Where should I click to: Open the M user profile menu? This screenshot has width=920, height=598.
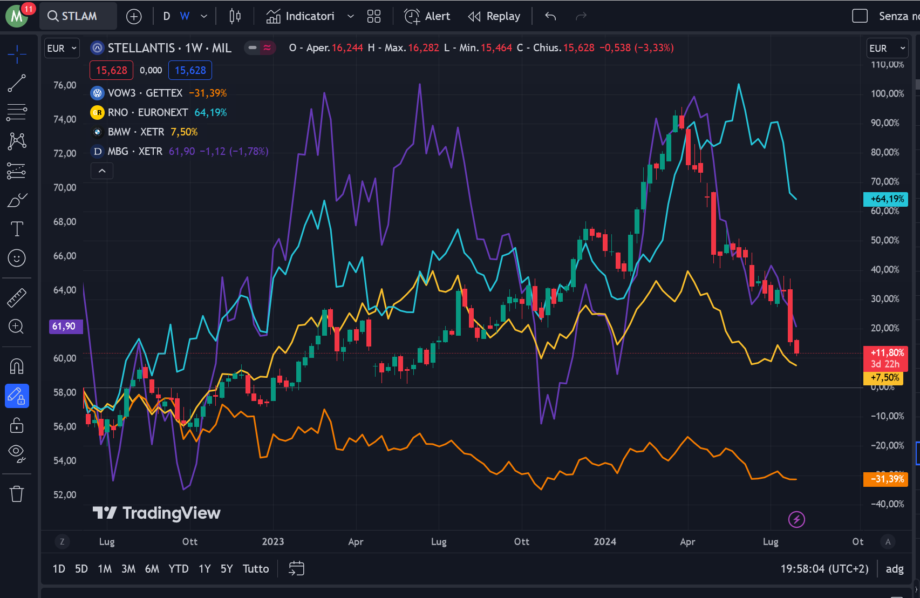pyautogui.click(x=17, y=16)
